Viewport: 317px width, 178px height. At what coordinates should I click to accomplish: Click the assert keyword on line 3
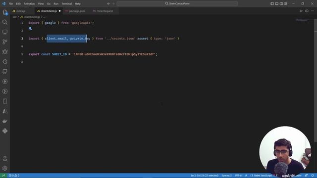143,39
